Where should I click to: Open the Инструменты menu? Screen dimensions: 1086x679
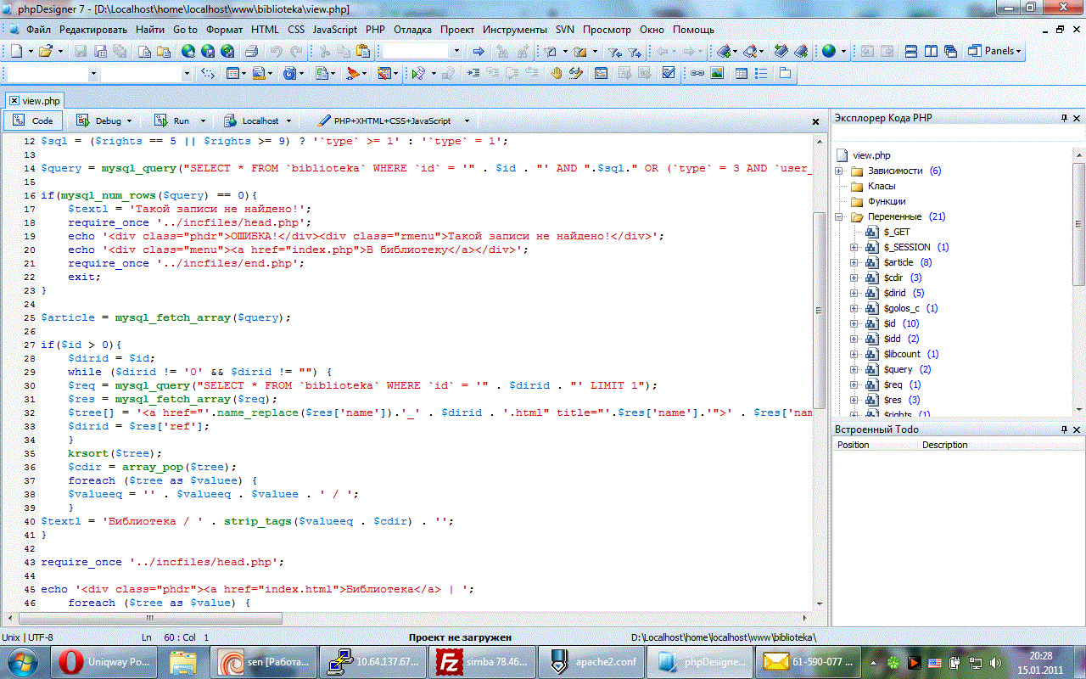(515, 29)
